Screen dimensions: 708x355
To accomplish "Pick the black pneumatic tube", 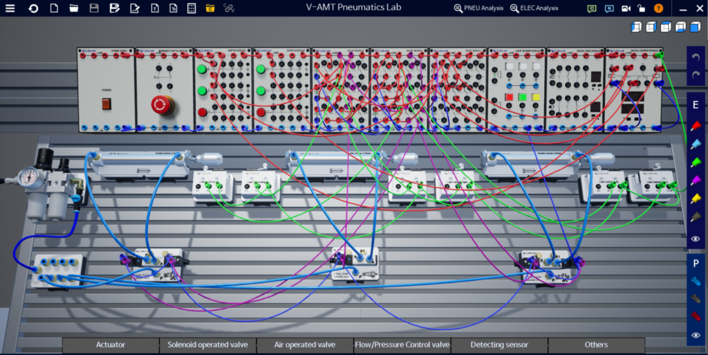I will 696,298.
